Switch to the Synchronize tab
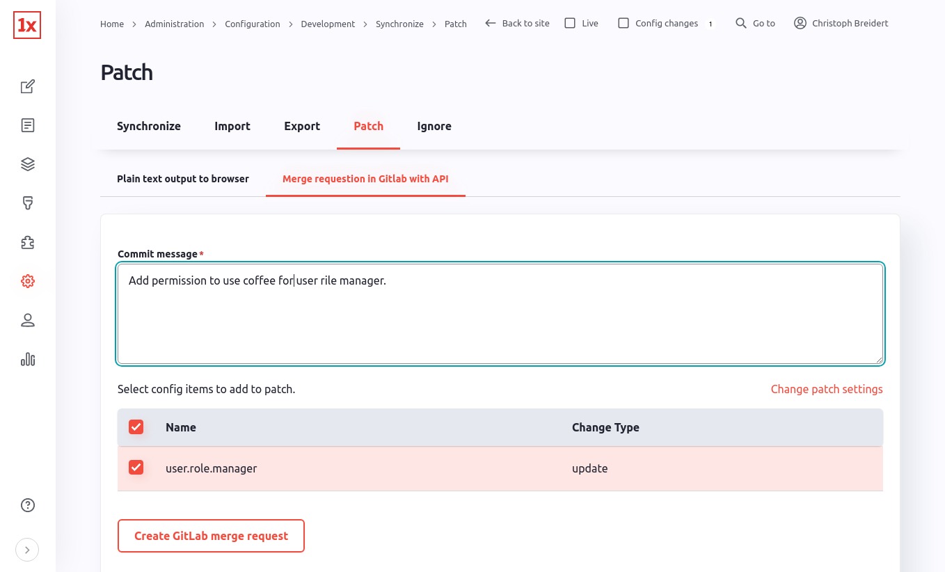 tap(149, 126)
